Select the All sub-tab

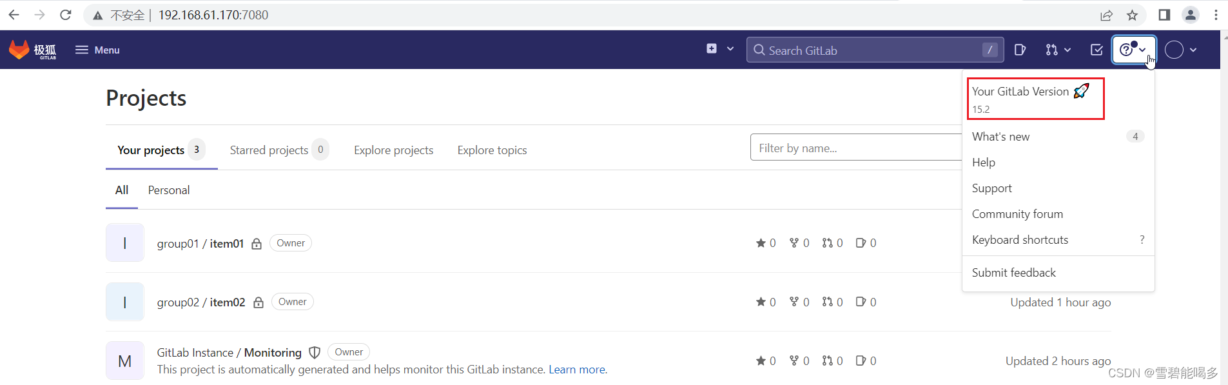tap(122, 190)
